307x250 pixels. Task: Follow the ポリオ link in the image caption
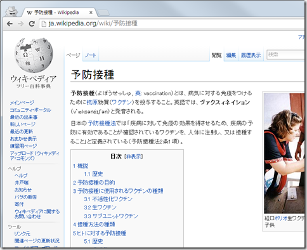[x=281, y=218]
